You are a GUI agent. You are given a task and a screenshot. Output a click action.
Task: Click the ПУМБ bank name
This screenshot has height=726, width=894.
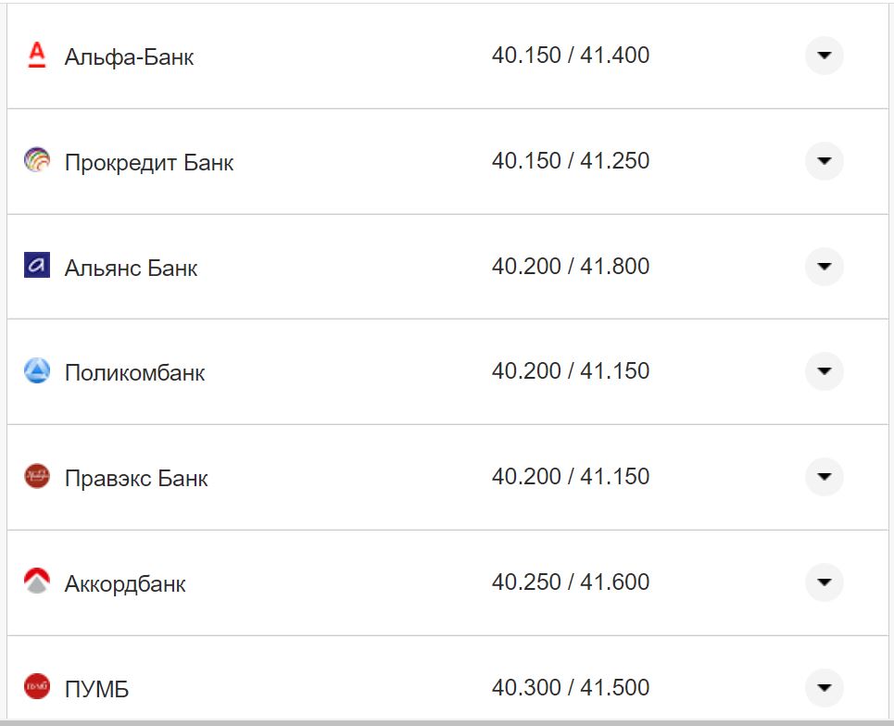96,690
